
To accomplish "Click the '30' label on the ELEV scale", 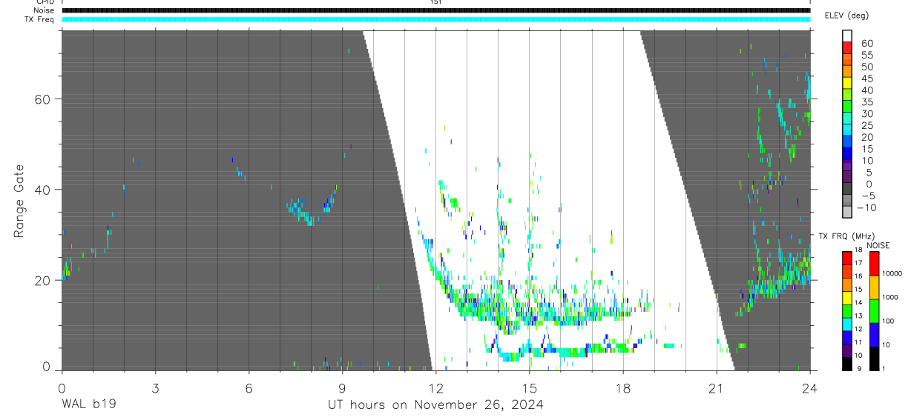I will click(x=866, y=114).
